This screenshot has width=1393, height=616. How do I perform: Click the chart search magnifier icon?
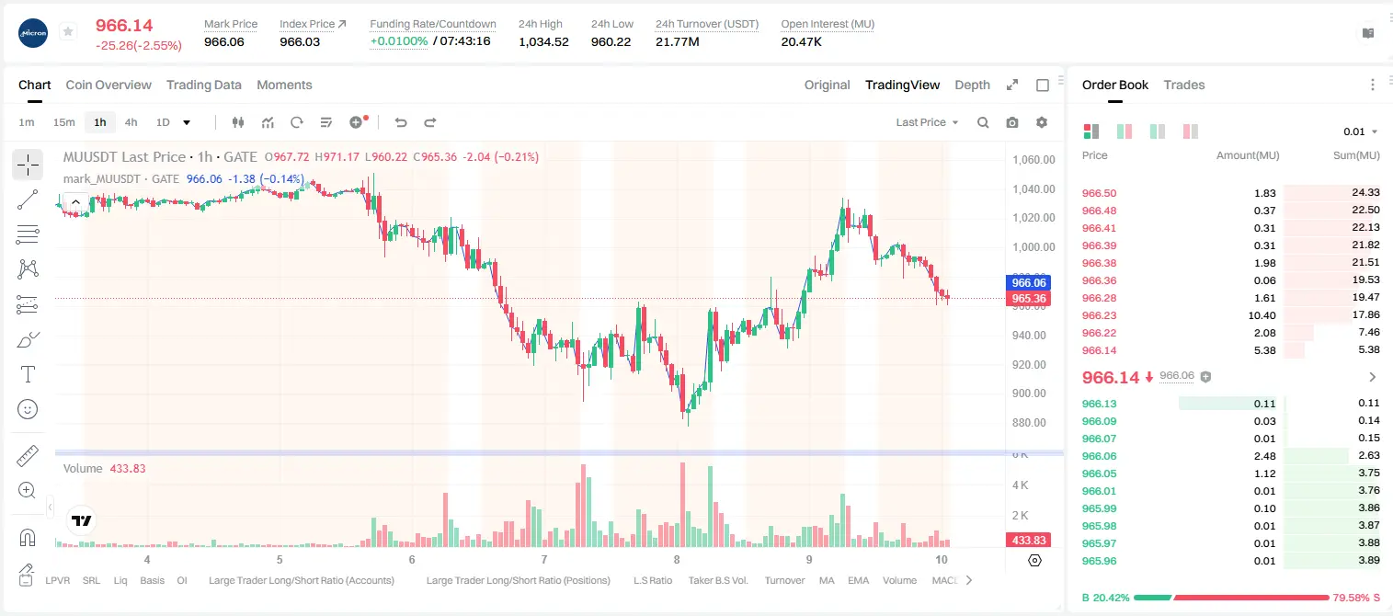983,122
